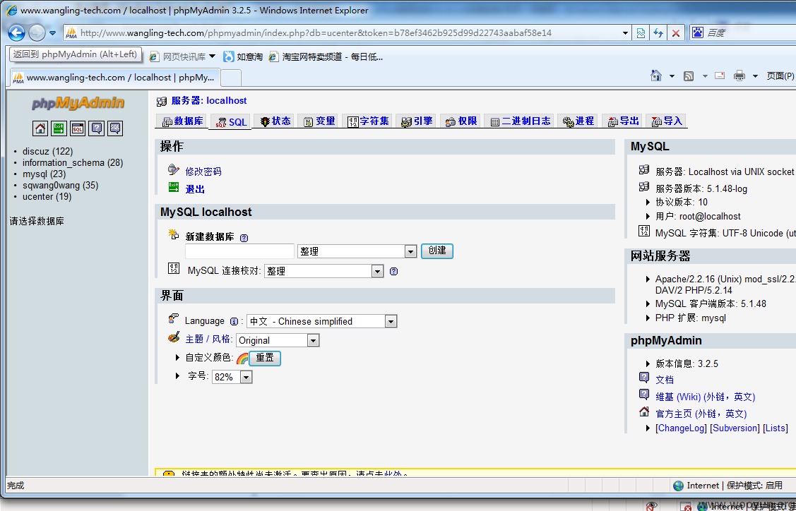Click the 修改密码 link
This screenshot has height=511, width=796.
coord(203,172)
